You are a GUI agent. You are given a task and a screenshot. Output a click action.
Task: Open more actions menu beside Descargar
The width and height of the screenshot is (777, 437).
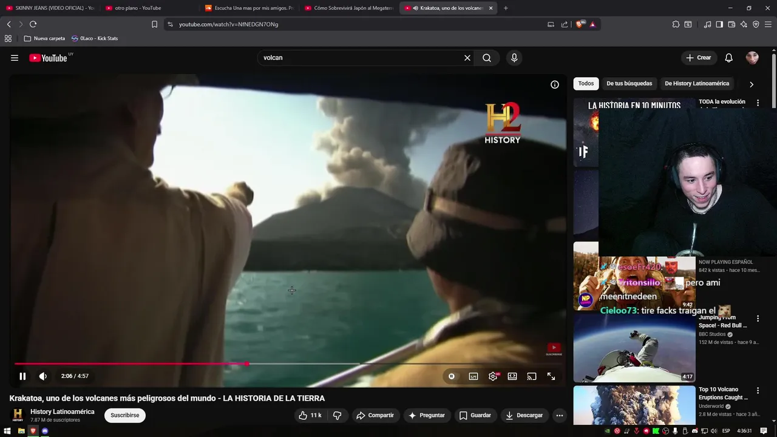pyautogui.click(x=560, y=415)
